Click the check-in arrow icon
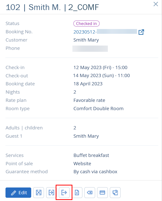 coord(51,192)
